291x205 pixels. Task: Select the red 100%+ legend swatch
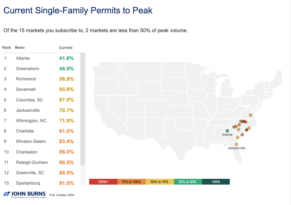coord(103,182)
